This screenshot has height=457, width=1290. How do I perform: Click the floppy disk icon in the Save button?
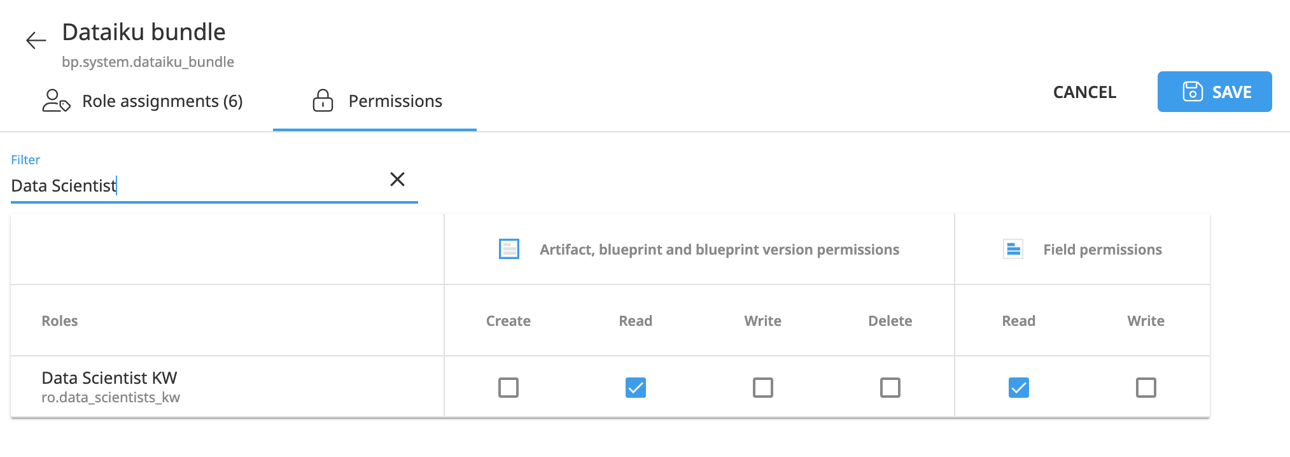coord(1193,92)
